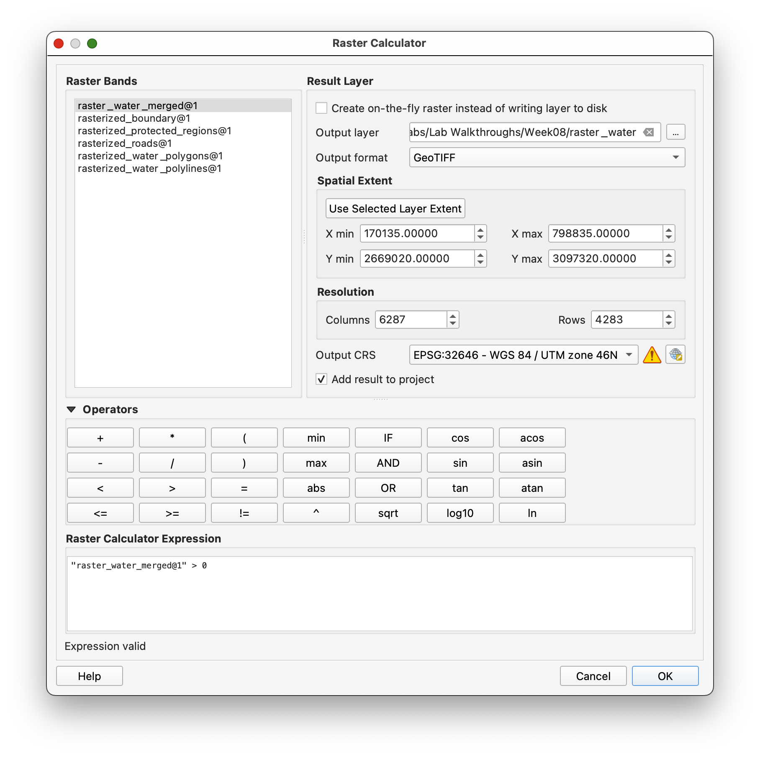Click the X max stepper arrows
This screenshot has width=760, height=757.
(669, 233)
